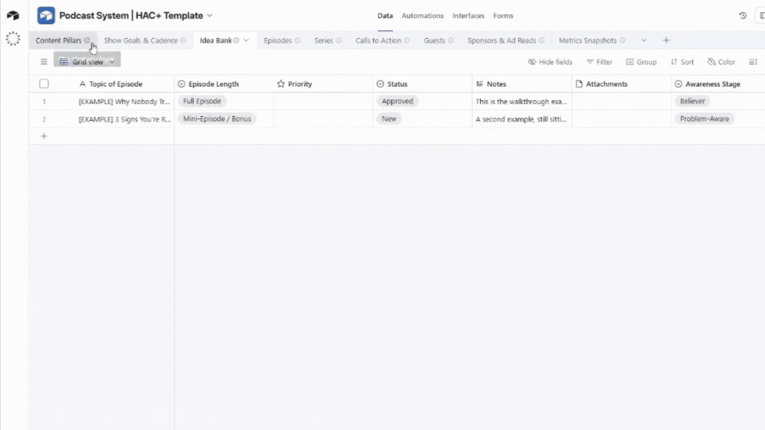Add a new table with plus icon
765x430 pixels.
666,40
